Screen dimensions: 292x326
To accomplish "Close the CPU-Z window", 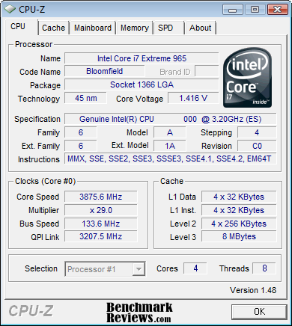I will point(278,10).
